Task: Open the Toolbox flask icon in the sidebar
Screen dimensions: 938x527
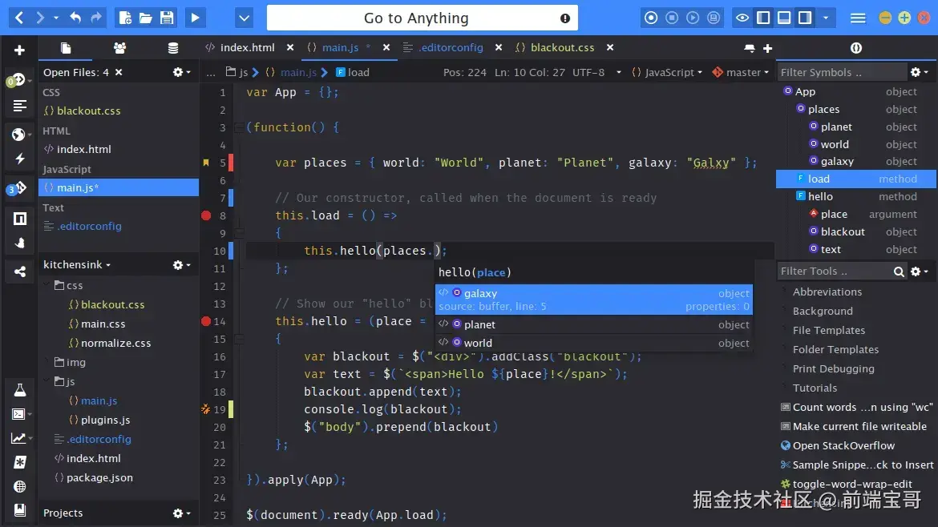Action: [x=19, y=390]
